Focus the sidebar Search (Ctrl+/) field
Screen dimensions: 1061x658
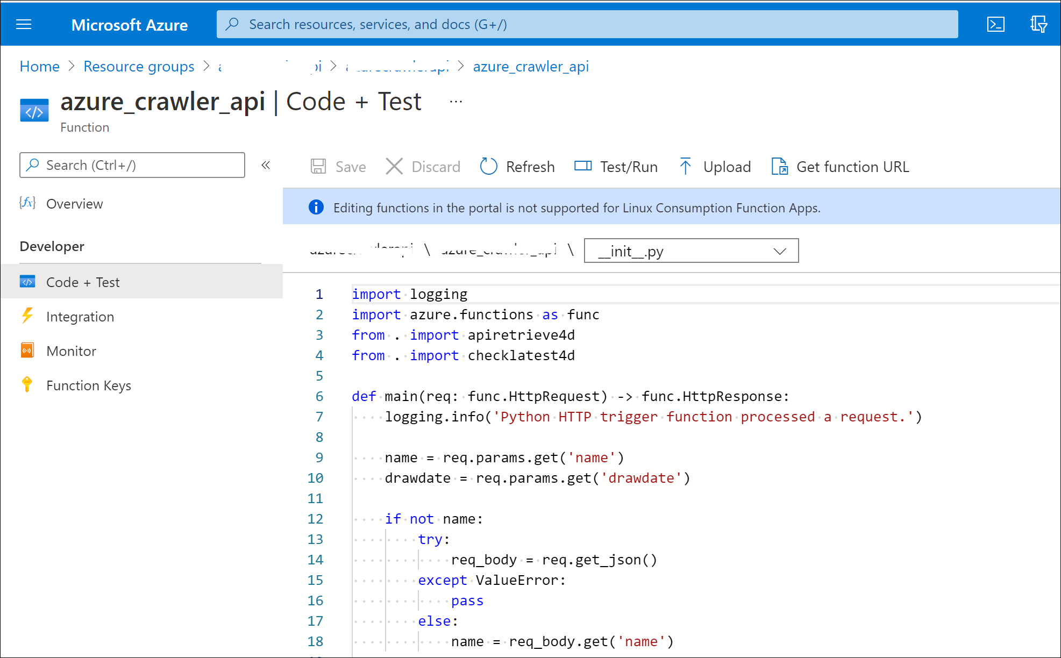(132, 165)
